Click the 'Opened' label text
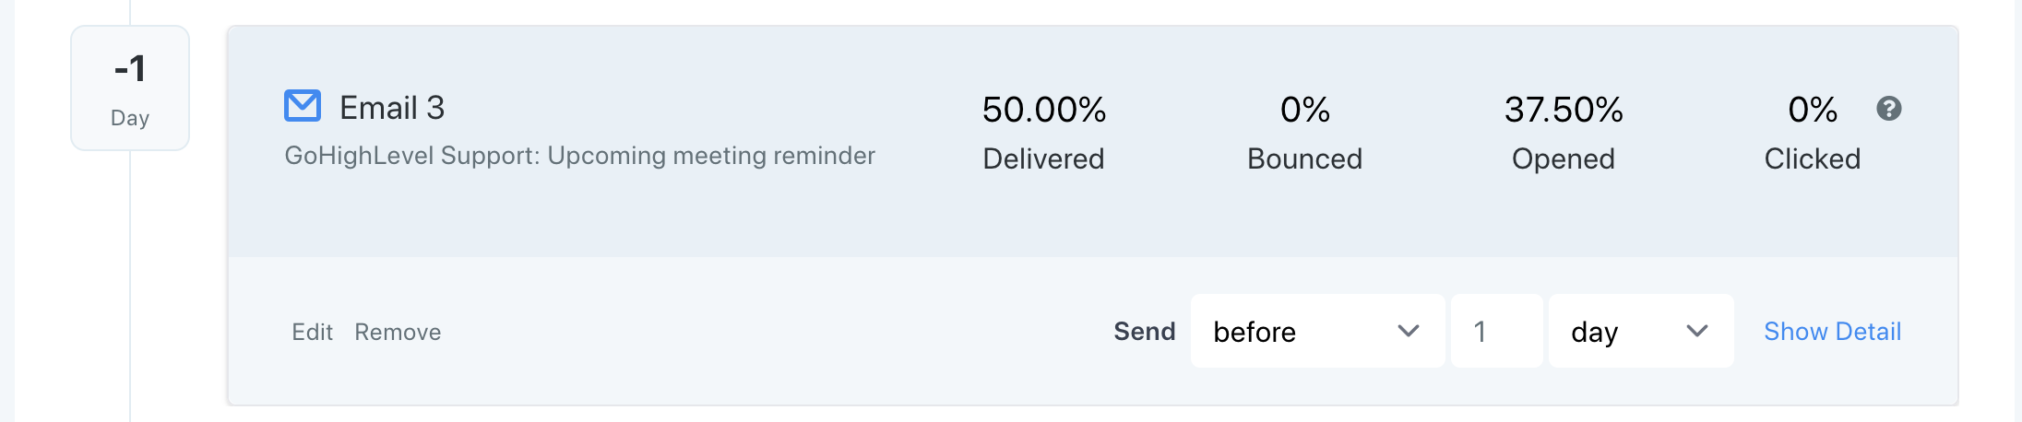Image resolution: width=2022 pixels, height=422 pixels. pos(1564,159)
